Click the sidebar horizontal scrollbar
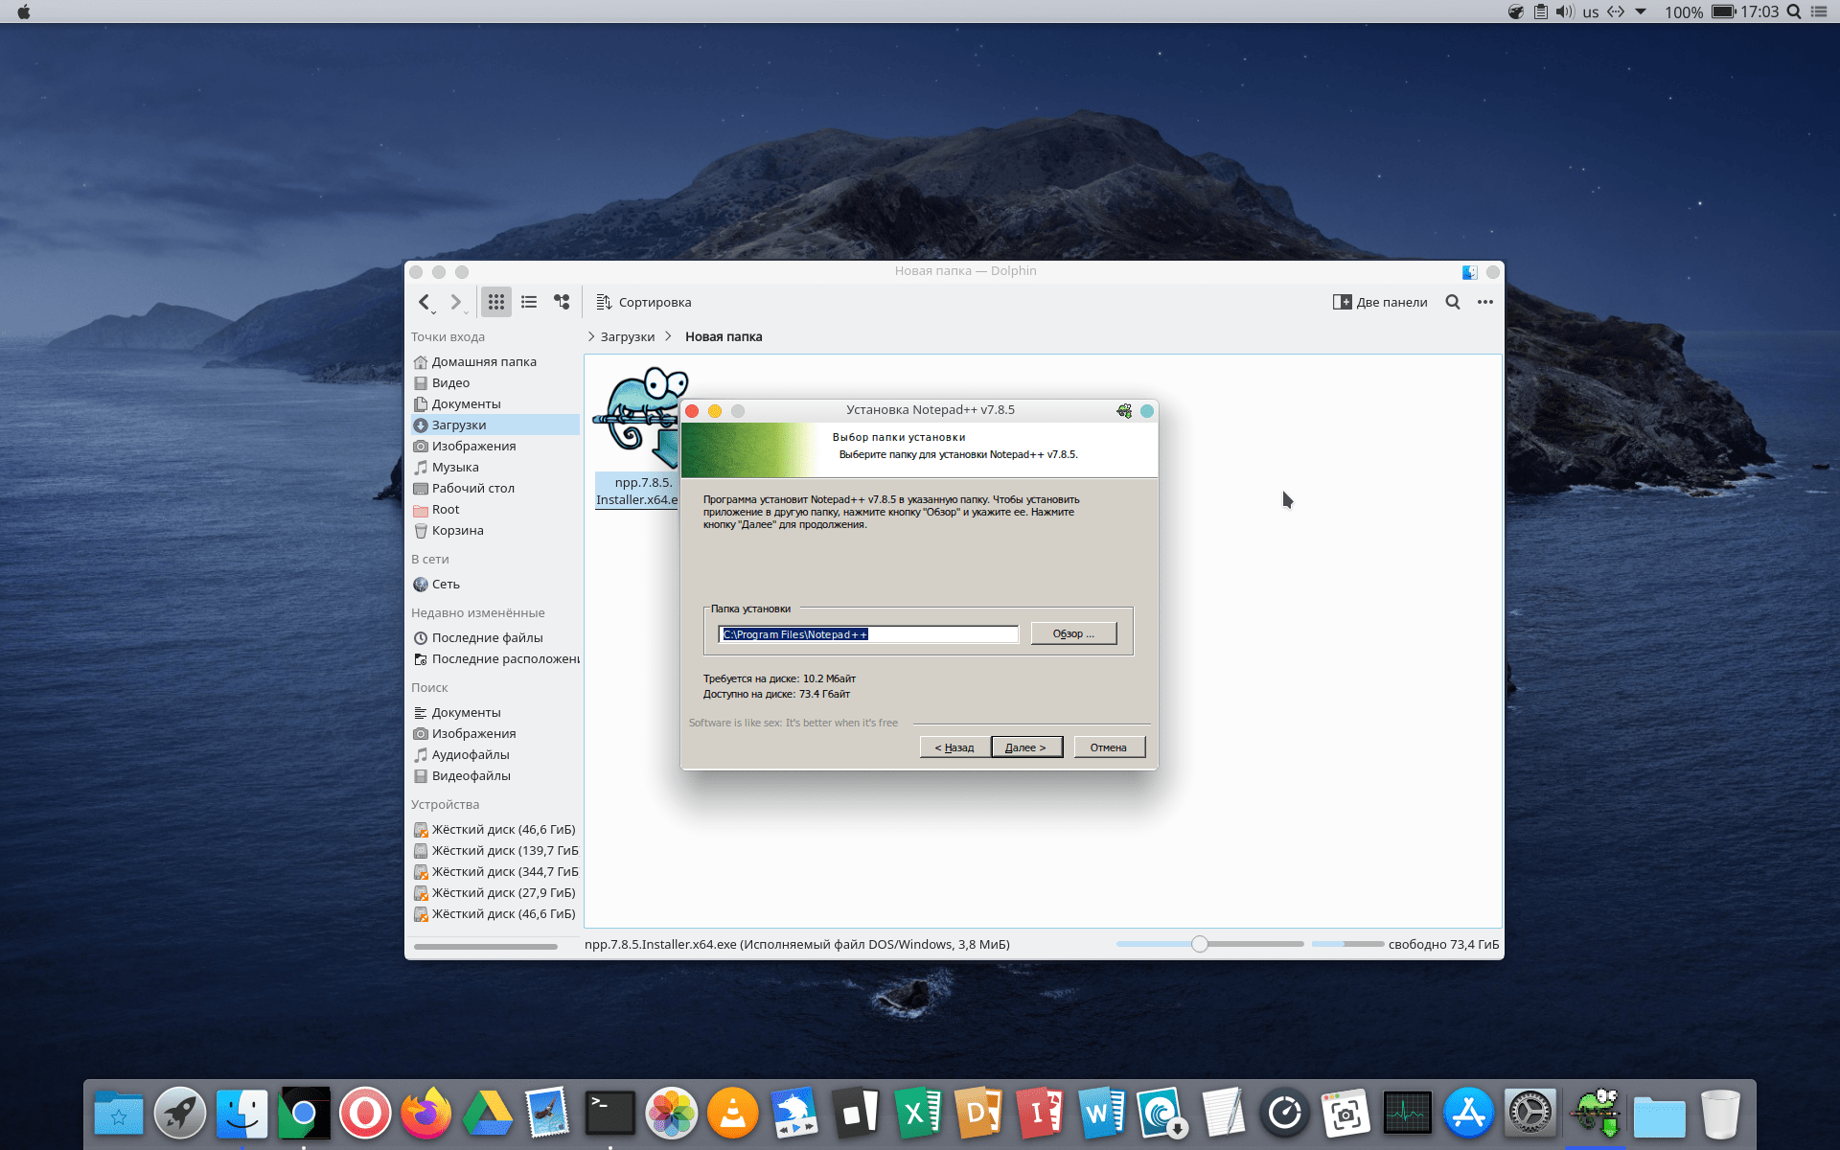The image size is (1840, 1150). 485,947
